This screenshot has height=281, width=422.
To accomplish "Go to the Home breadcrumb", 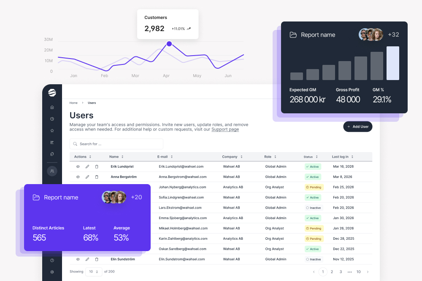I will (x=73, y=103).
